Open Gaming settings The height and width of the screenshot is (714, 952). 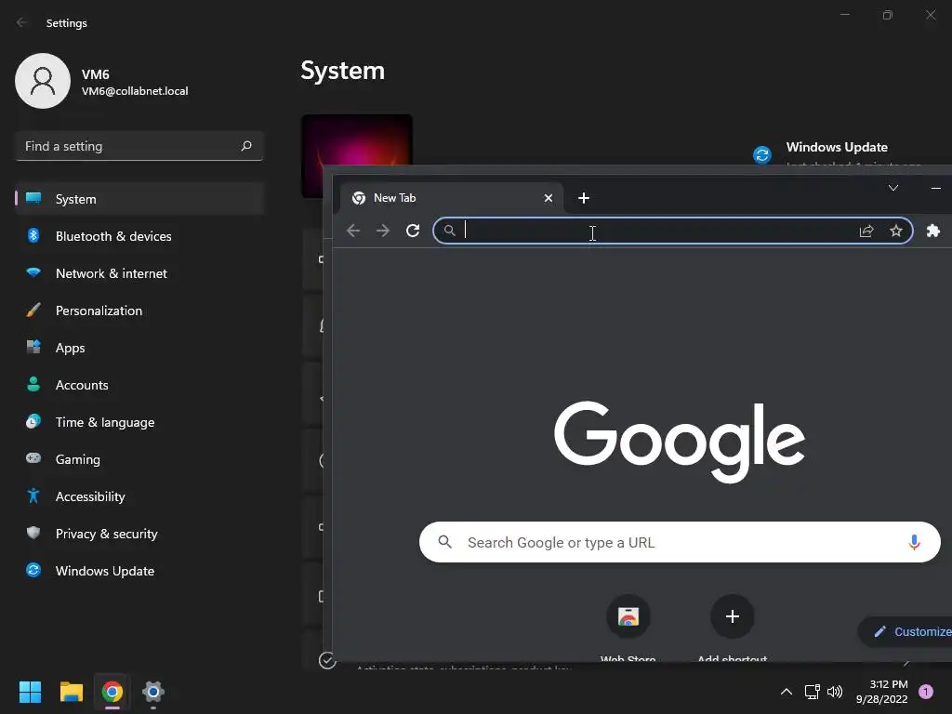click(x=140, y=459)
